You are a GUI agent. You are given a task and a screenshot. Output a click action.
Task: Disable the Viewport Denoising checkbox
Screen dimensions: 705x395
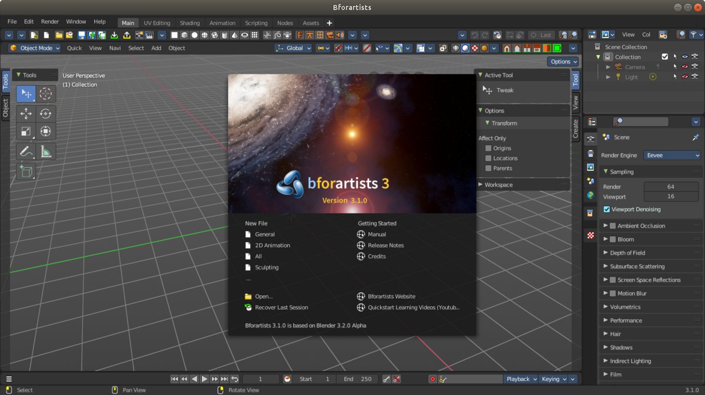click(607, 210)
